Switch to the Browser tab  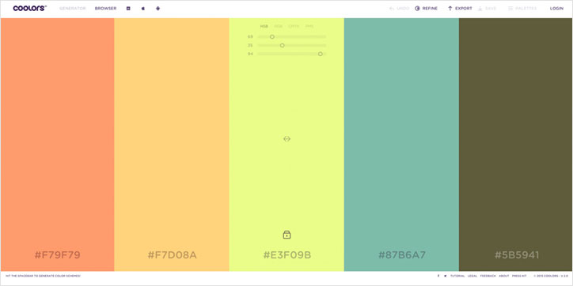[x=105, y=9]
